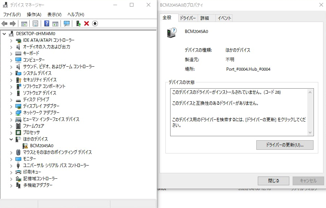Maximize the Device Manager window

coord(132,5)
